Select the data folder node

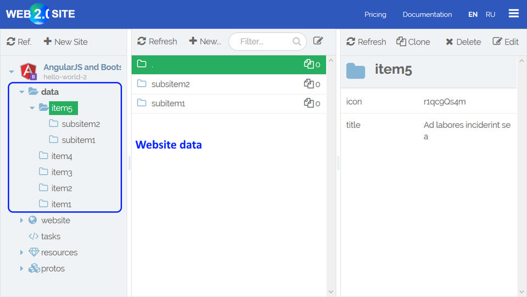click(50, 92)
